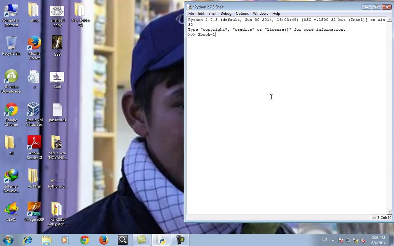Select the Python_lo... desktop icon
This screenshot has height=246, width=394.
(57, 183)
